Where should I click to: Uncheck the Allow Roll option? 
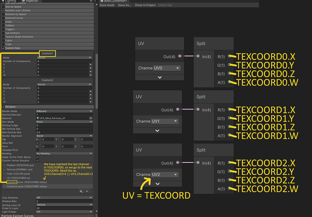pos(37,143)
